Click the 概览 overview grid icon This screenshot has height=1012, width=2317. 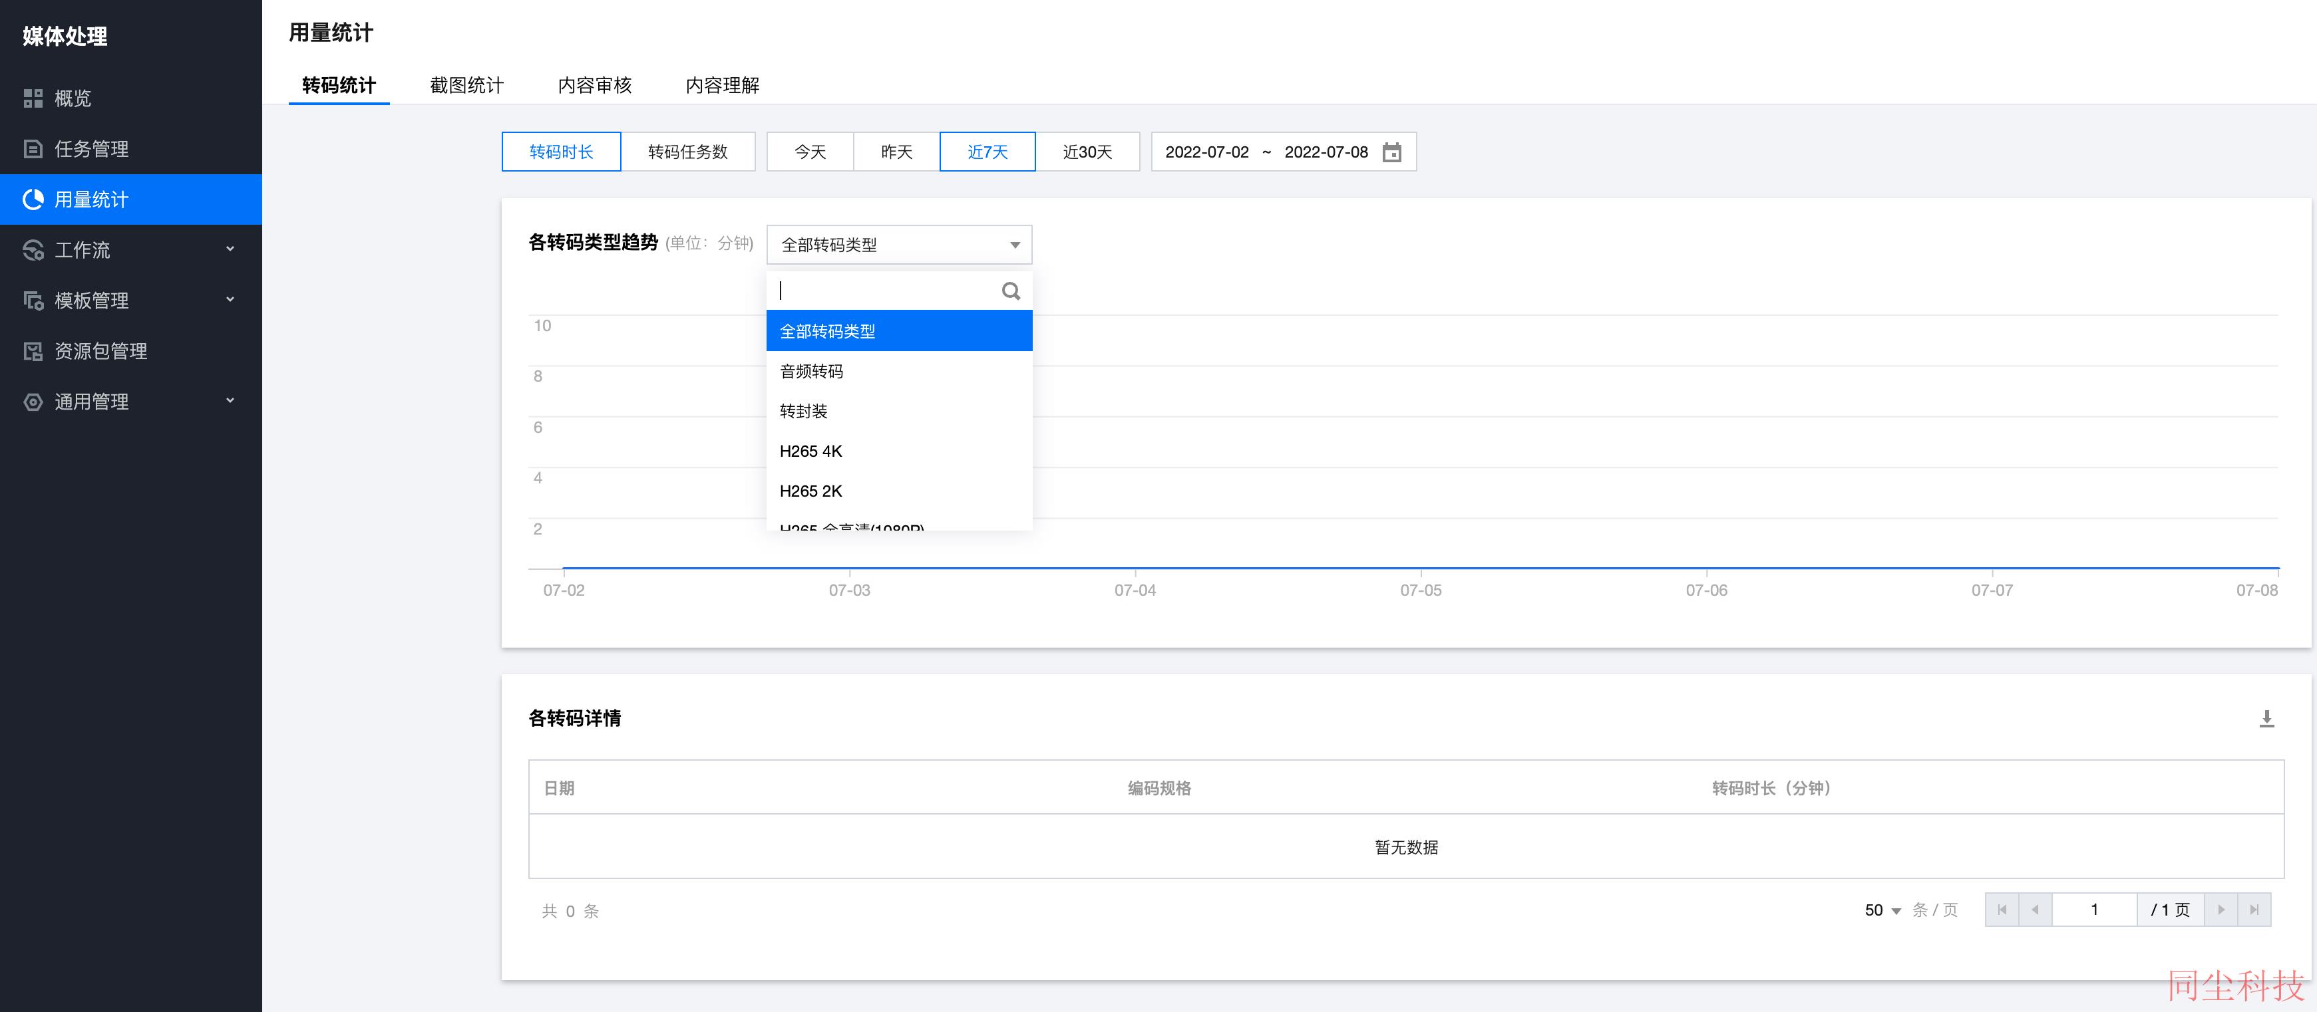click(x=33, y=98)
